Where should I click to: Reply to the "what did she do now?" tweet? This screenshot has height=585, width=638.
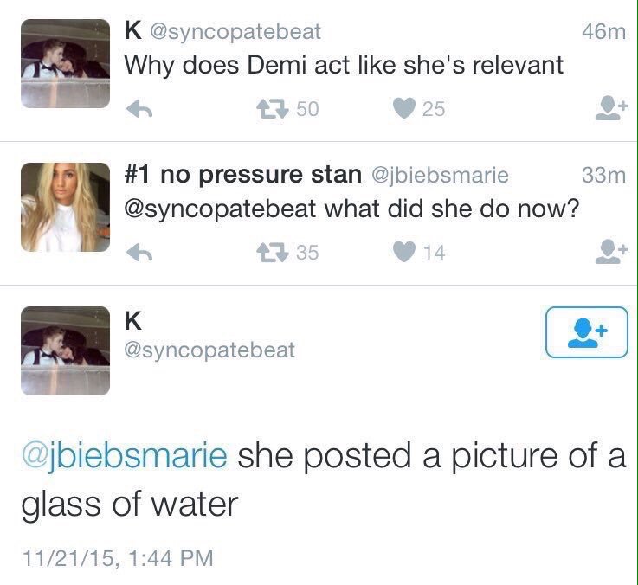[139, 253]
